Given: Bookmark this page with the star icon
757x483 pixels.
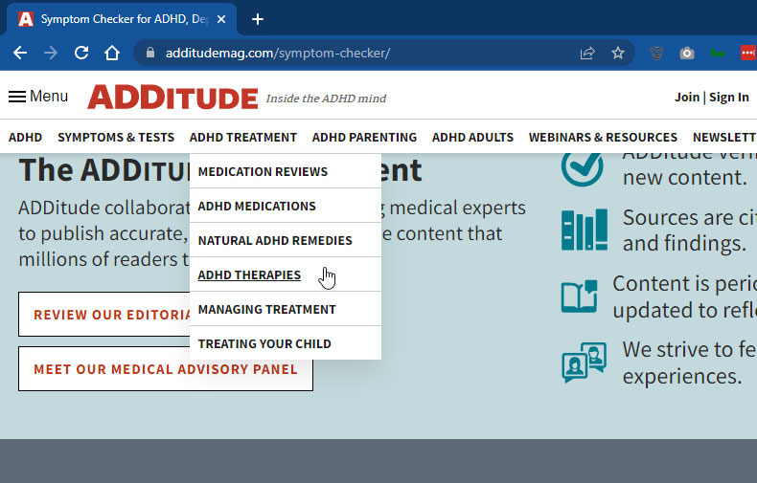Looking at the screenshot, I should click(618, 54).
